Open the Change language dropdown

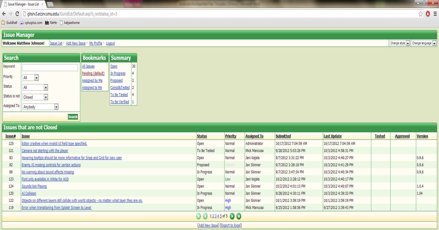pyautogui.click(x=424, y=43)
